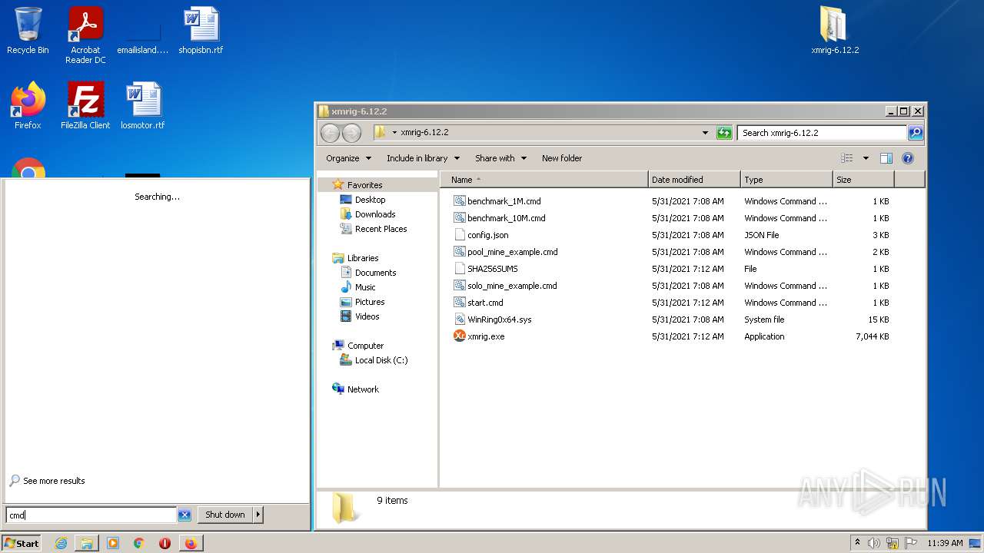Open Include in library dropdown

423,158
